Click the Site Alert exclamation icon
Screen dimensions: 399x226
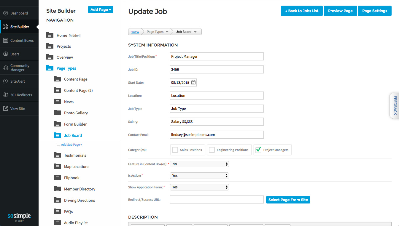(6, 81)
